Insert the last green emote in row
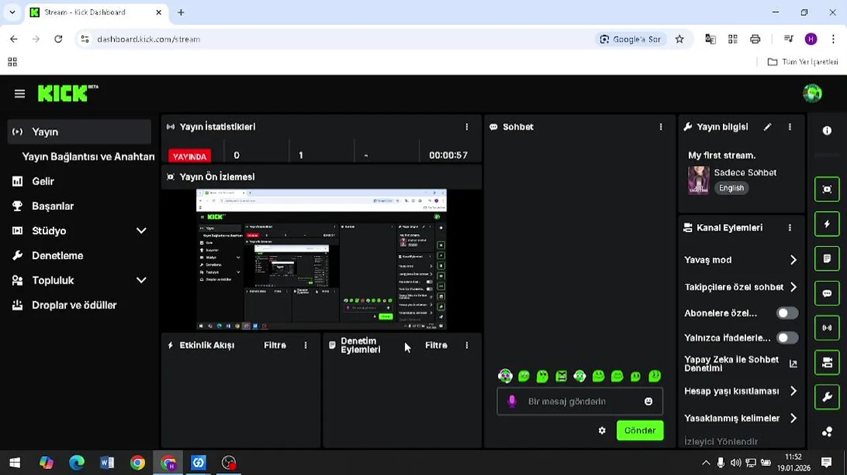This screenshot has width=847, height=475. tap(654, 376)
